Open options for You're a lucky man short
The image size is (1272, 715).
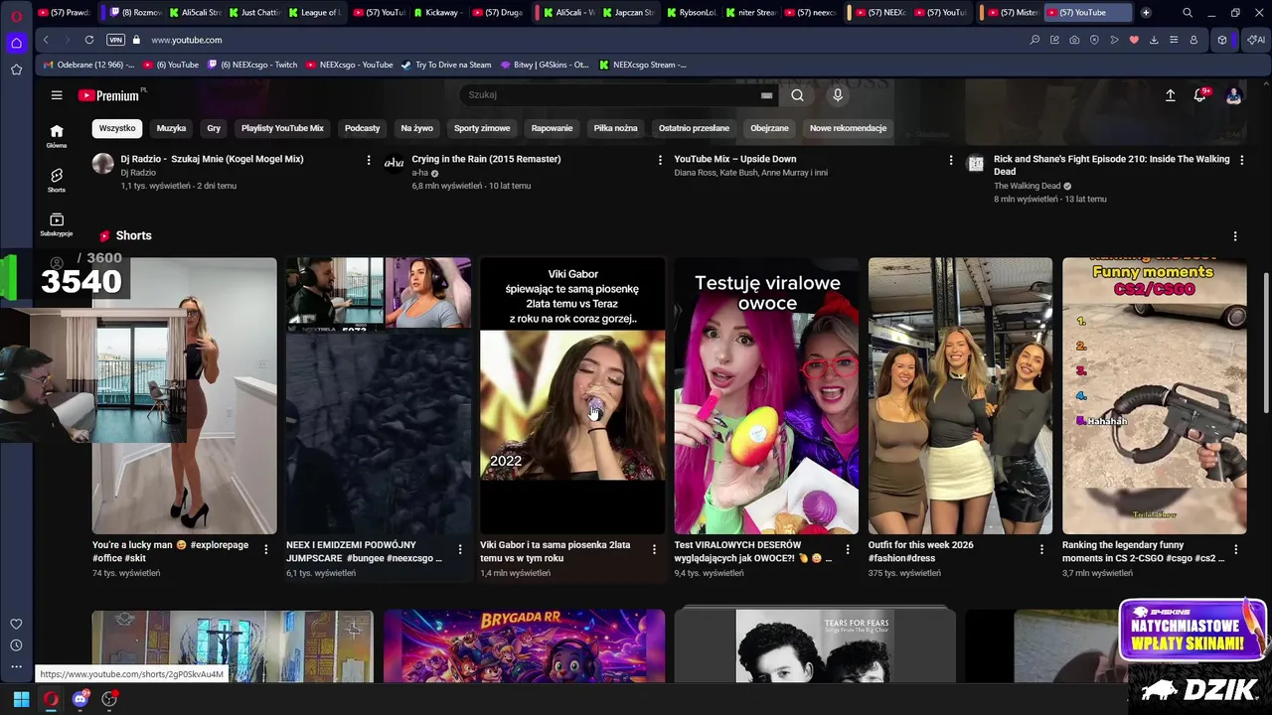coord(265,549)
